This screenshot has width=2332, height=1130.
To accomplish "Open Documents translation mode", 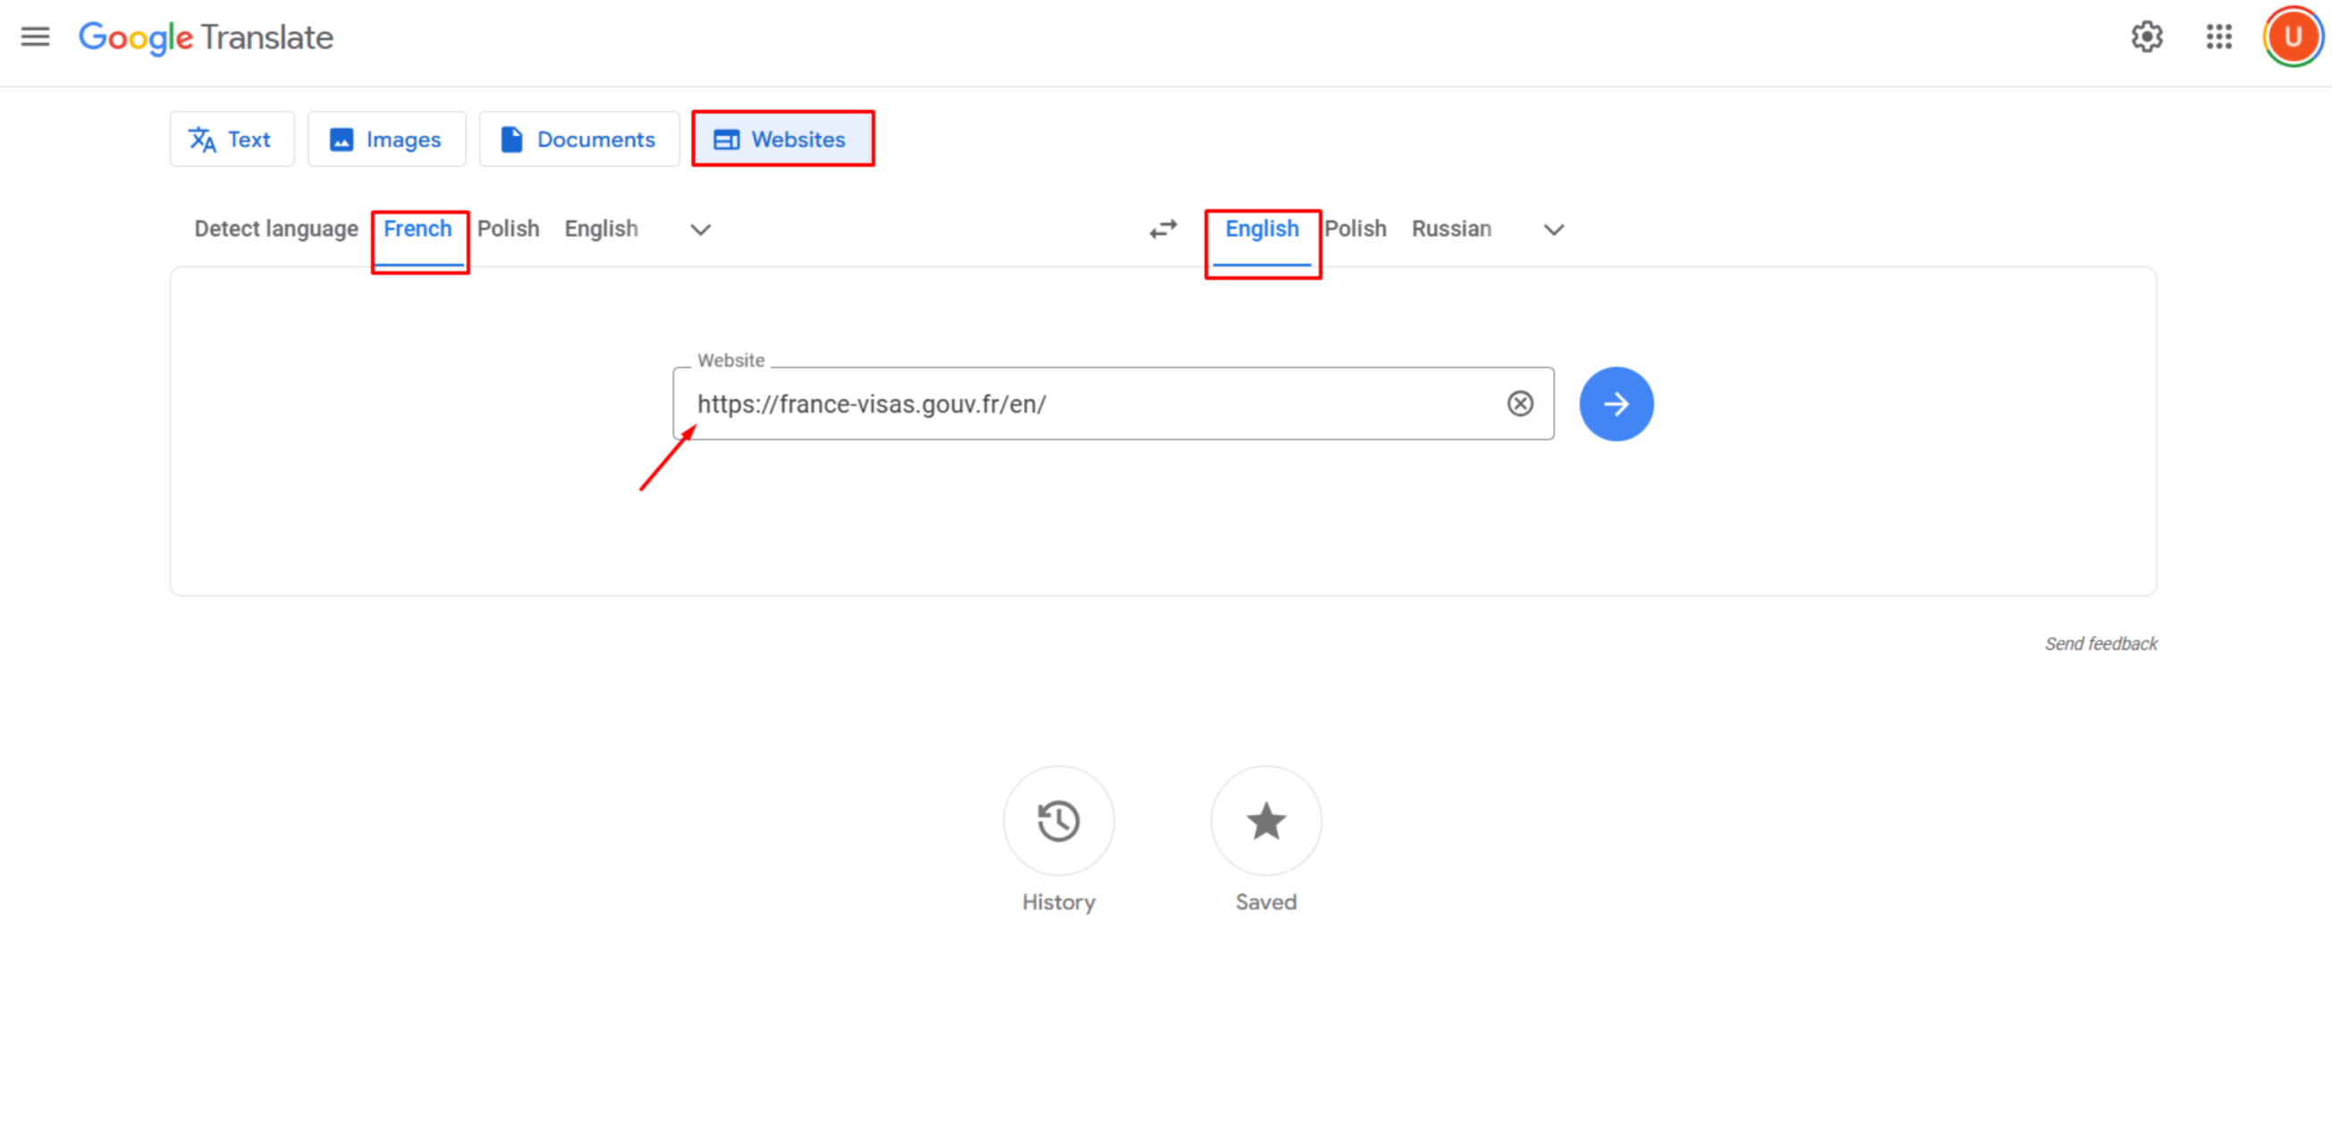I will coord(579,139).
